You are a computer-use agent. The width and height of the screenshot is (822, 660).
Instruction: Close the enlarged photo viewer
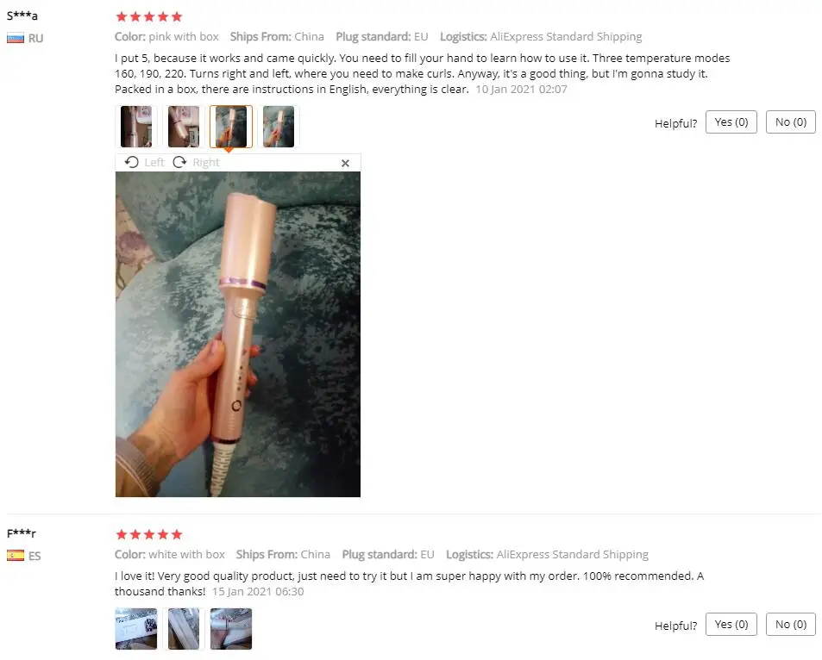pyautogui.click(x=345, y=164)
